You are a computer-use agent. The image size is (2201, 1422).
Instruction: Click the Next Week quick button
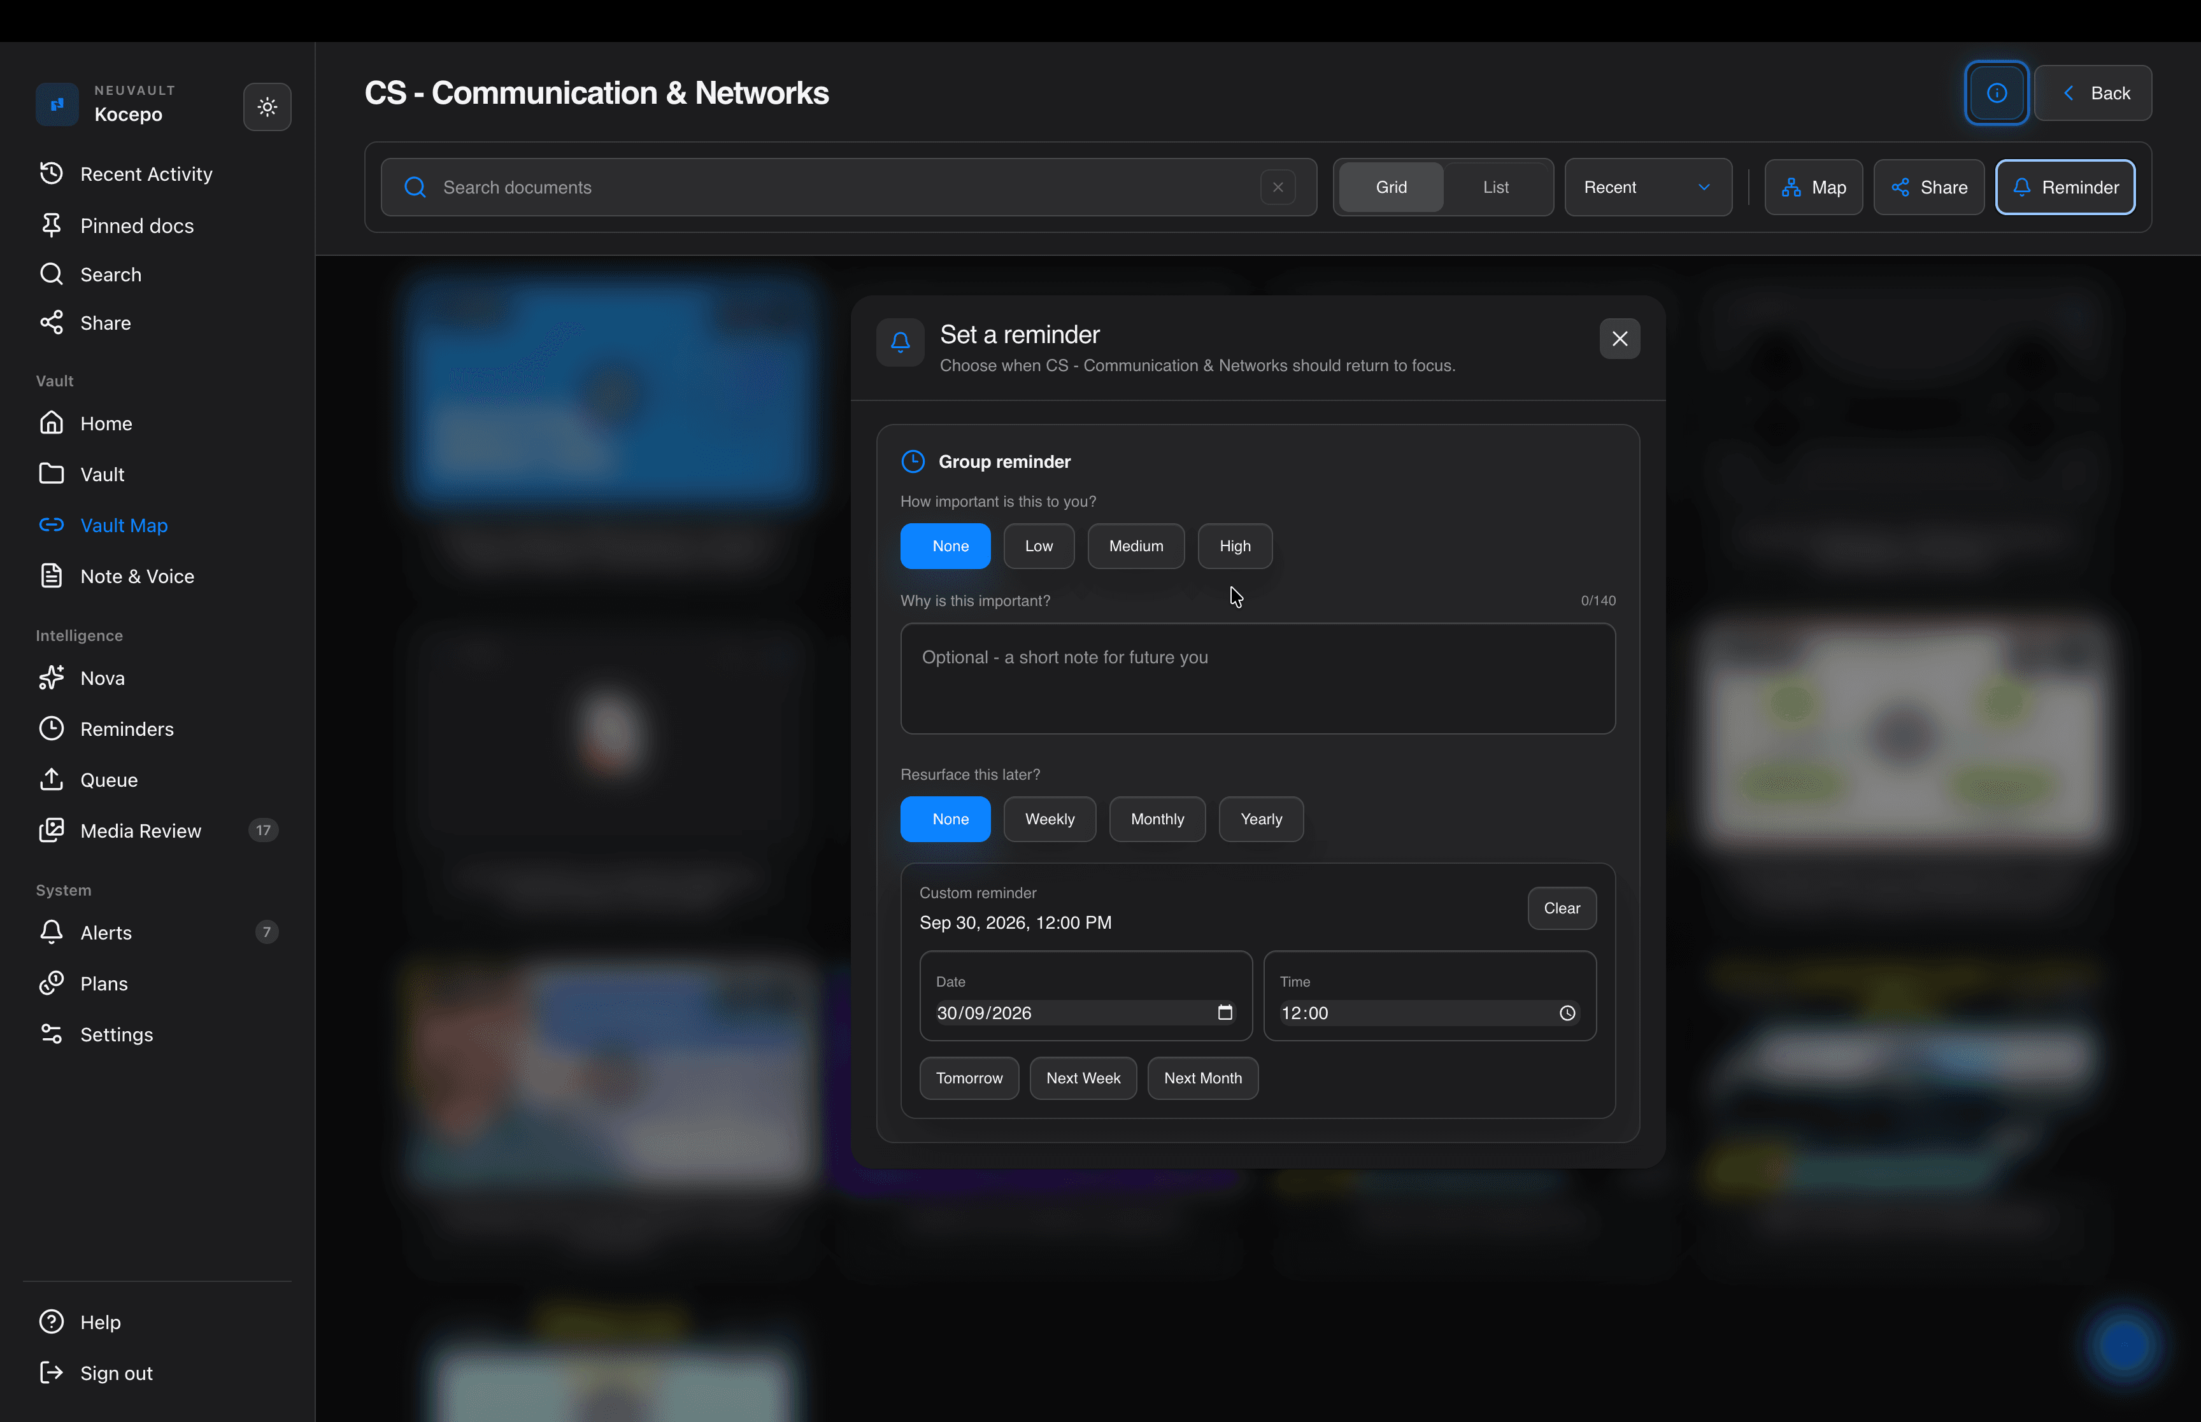click(x=1083, y=1078)
